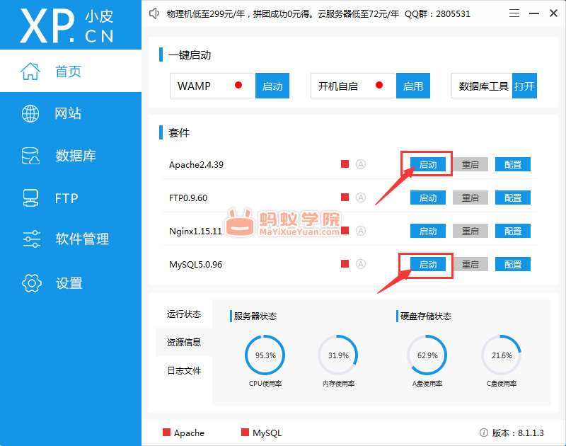Start Apache2.4.39 service
The width and height of the screenshot is (566, 446).
[x=428, y=164]
